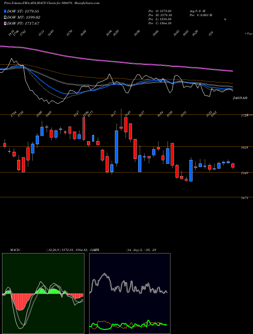Select the 'DOW MT: 1599.02' legend text
Image resolution: width=253 pixels, height=334 pixels.
24,18
